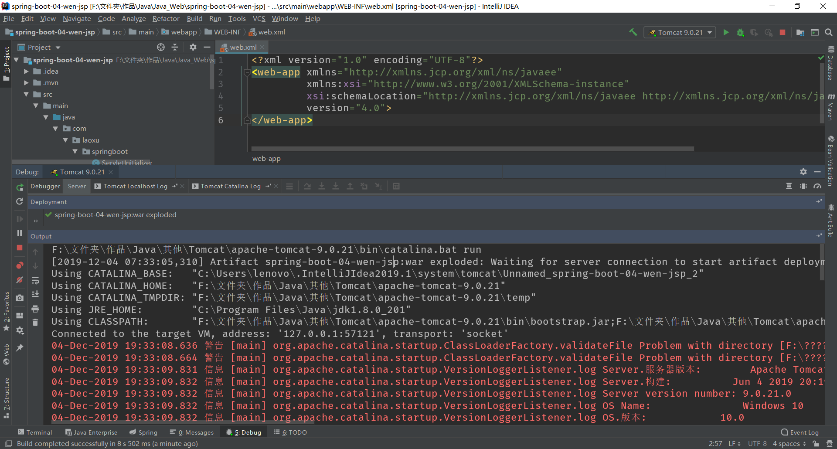The height and width of the screenshot is (449, 837).
Task: Click the locate/scroll from source target icon
Action: point(161,47)
